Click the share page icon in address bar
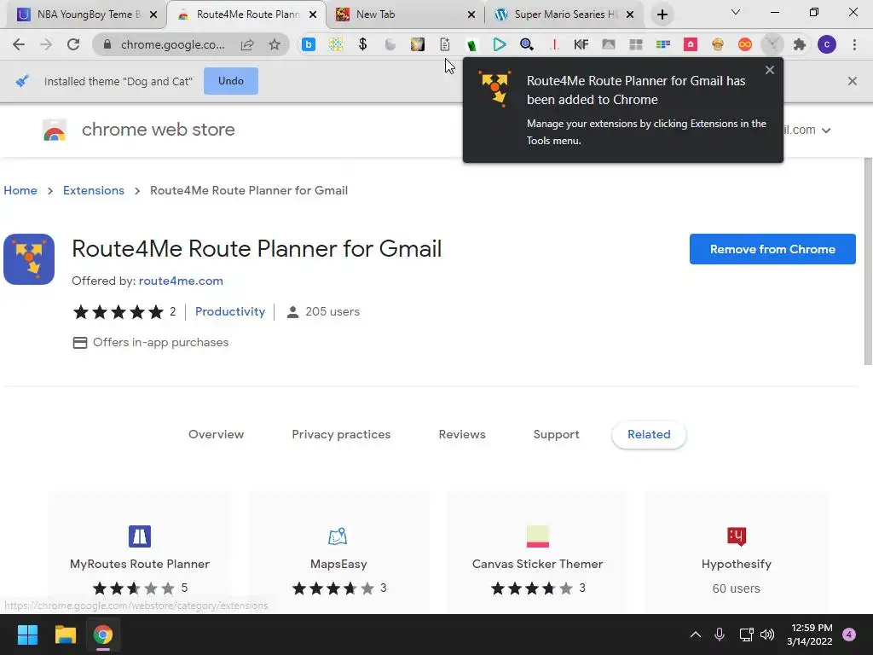Image resolution: width=873 pixels, height=655 pixels. pyautogui.click(x=247, y=44)
